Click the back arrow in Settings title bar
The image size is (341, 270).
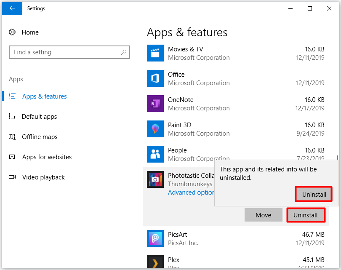(x=12, y=8)
